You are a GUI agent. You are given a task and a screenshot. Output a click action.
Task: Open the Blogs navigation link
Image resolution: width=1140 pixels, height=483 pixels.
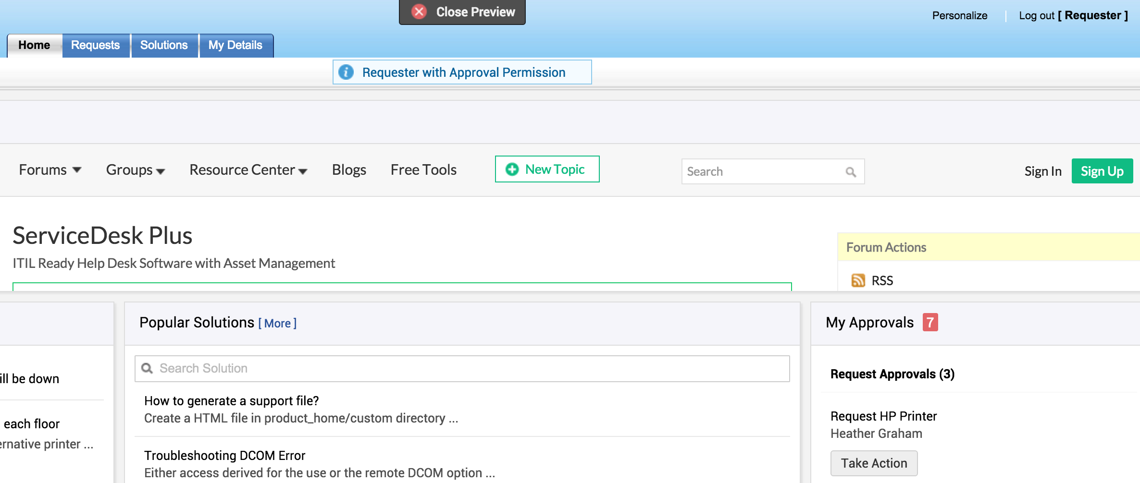(x=349, y=170)
